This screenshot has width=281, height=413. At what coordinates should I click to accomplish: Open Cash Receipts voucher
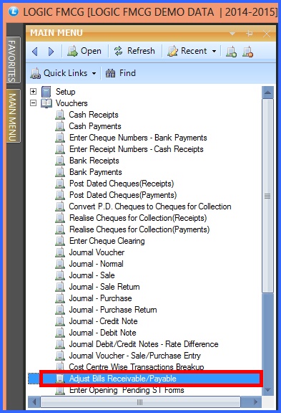click(x=94, y=115)
